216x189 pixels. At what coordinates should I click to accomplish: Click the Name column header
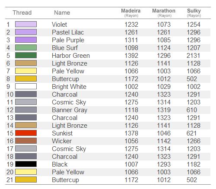pos(62,13)
